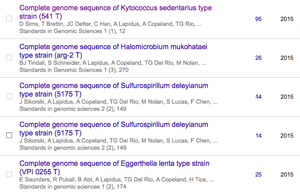The width and height of the screenshot is (300, 194).
Task: Check the box beside Eggerthella lenta article
Action: (9, 174)
